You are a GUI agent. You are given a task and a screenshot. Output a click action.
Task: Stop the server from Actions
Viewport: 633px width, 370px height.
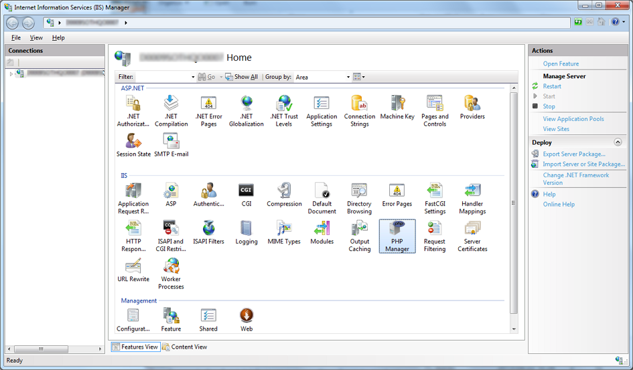point(549,106)
